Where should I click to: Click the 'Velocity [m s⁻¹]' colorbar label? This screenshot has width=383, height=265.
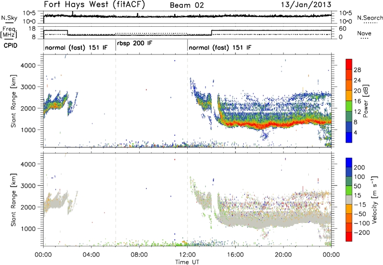(x=374, y=199)
